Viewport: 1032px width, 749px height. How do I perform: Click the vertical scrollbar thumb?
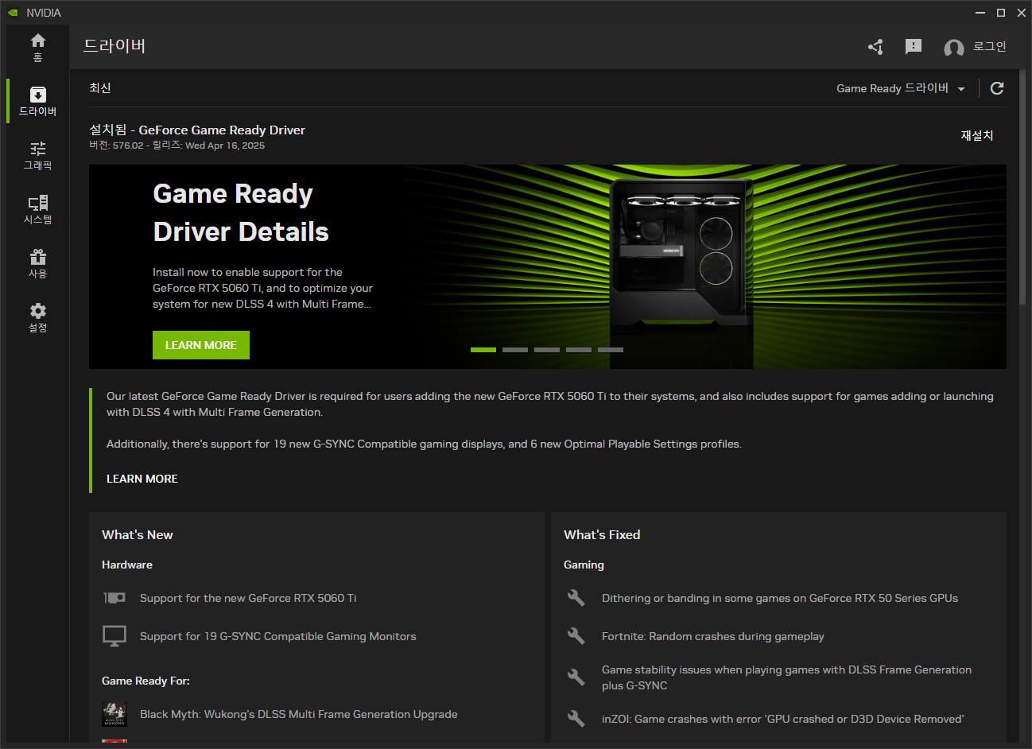pos(1022,187)
